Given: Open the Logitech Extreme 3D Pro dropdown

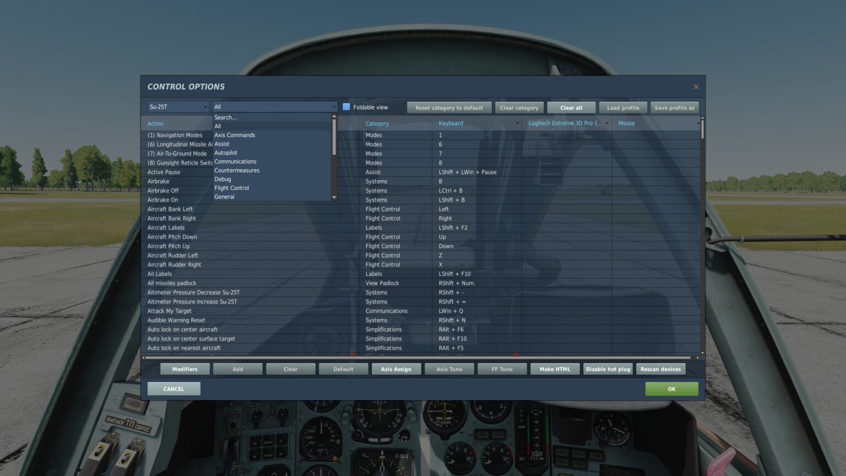Looking at the screenshot, I should [x=607, y=123].
